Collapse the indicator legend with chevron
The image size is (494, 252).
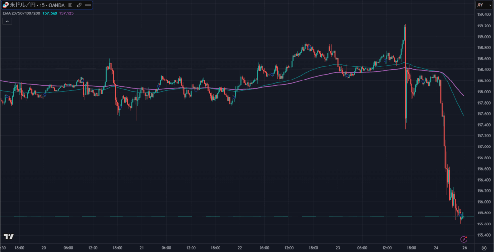tap(5, 21)
